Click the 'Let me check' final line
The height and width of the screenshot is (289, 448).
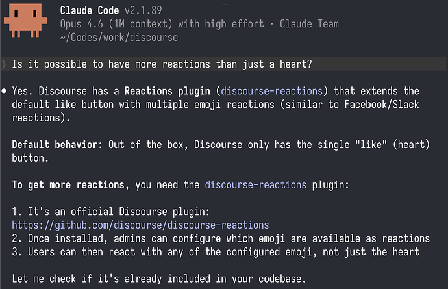tap(158, 279)
